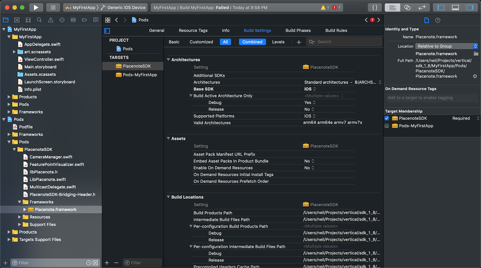Filter by source-controlled files icon
This screenshot has height=268, width=481.
click(95, 263)
